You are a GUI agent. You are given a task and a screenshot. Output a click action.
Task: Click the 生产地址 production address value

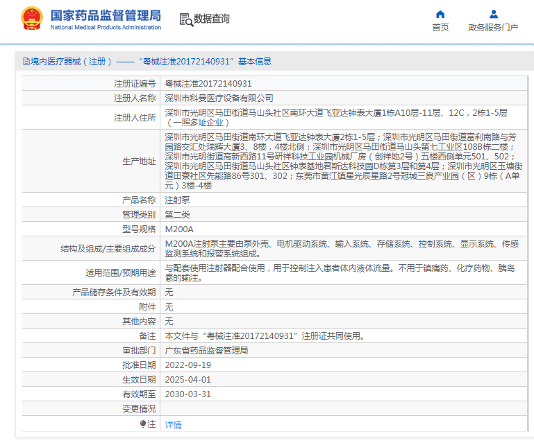(x=344, y=161)
